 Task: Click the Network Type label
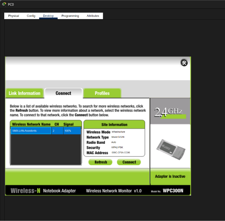[97, 137]
